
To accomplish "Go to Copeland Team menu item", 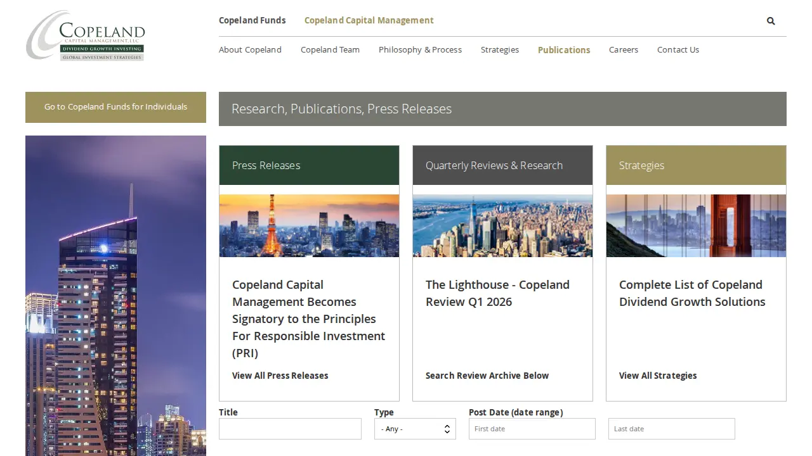I will click(x=330, y=49).
